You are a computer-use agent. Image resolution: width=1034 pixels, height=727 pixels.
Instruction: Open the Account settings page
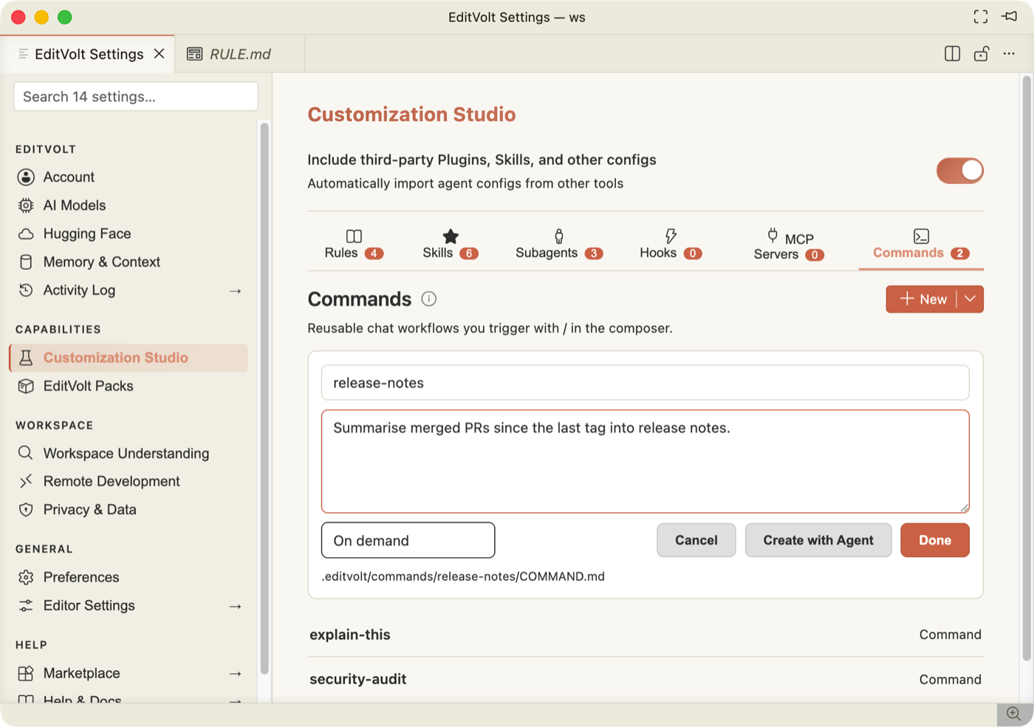(x=129, y=177)
